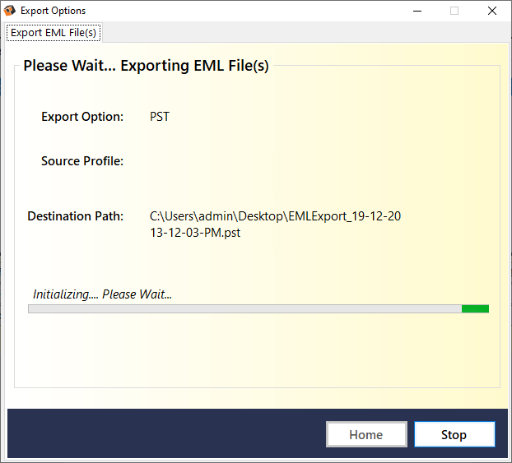Click the app icon in title bar
512x463 pixels.
(x=10, y=11)
